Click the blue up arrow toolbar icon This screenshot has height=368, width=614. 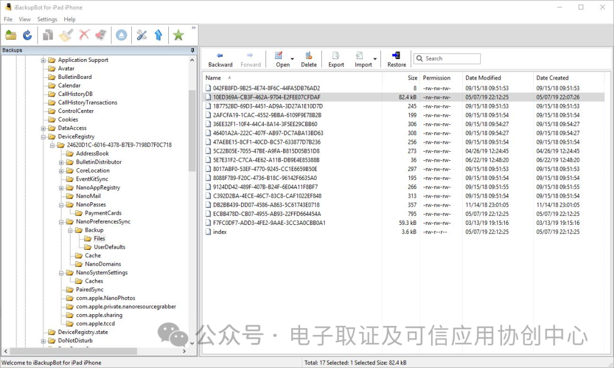(x=158, y=35)
